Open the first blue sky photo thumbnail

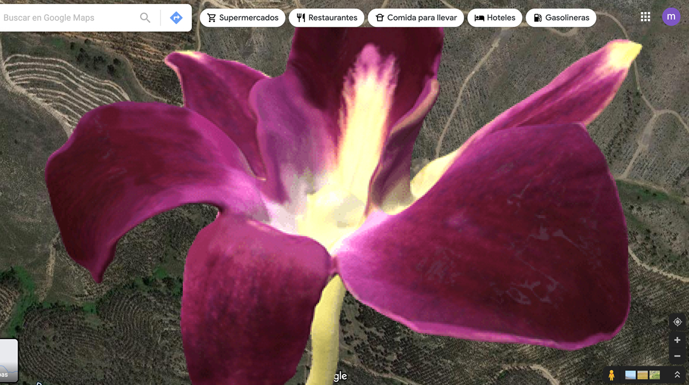point(631,375)
